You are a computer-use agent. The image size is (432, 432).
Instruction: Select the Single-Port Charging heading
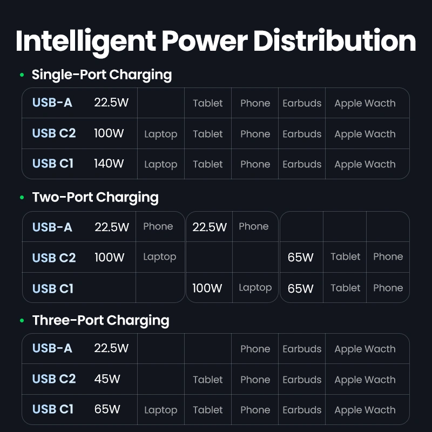click(102, 75)
